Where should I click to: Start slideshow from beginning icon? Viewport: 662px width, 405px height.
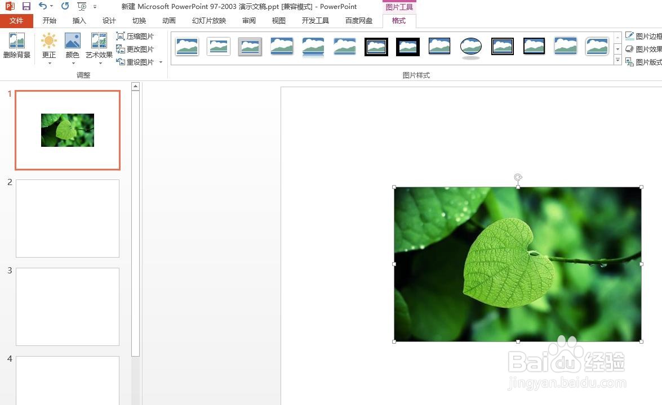point(82,6)
